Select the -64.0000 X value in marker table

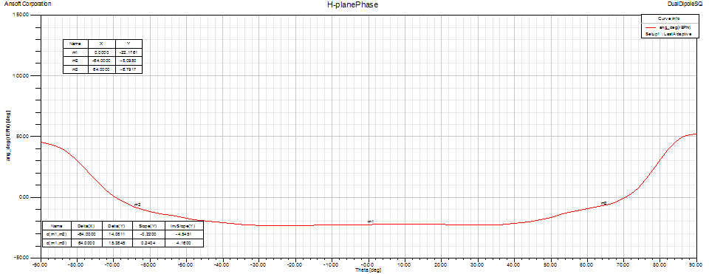point(101,61)
